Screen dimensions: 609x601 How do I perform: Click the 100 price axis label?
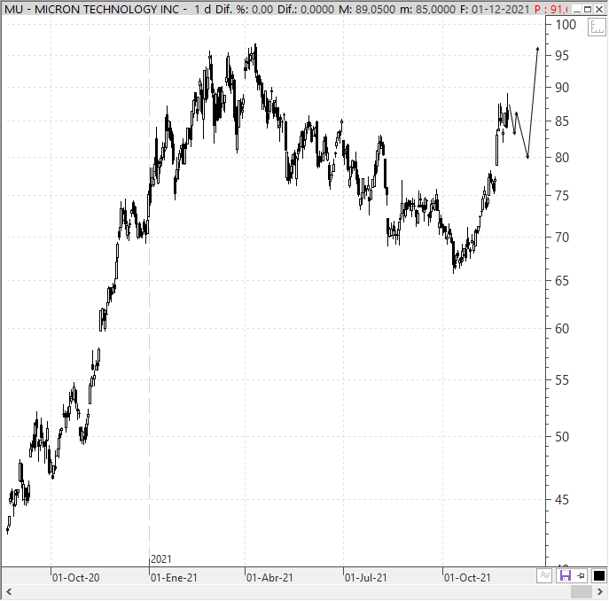pyautogui.click(x=566, y=25)
